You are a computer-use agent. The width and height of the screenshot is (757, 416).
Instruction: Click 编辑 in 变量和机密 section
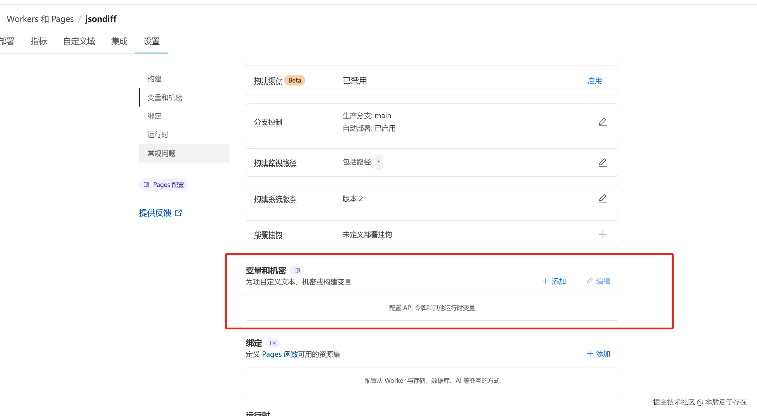pyautogui.click(x=598, y=281)
